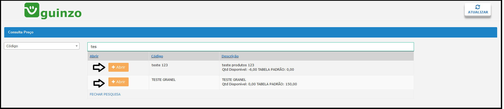Open the Código dropdown arrow
The image size is (504, 109).
77,46
